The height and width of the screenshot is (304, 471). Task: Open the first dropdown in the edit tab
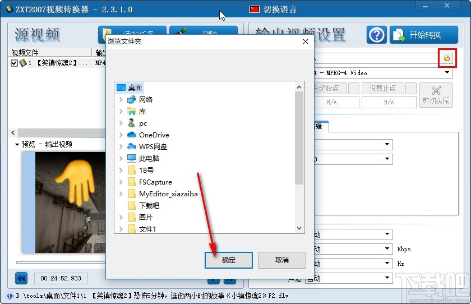pos(387,145)
